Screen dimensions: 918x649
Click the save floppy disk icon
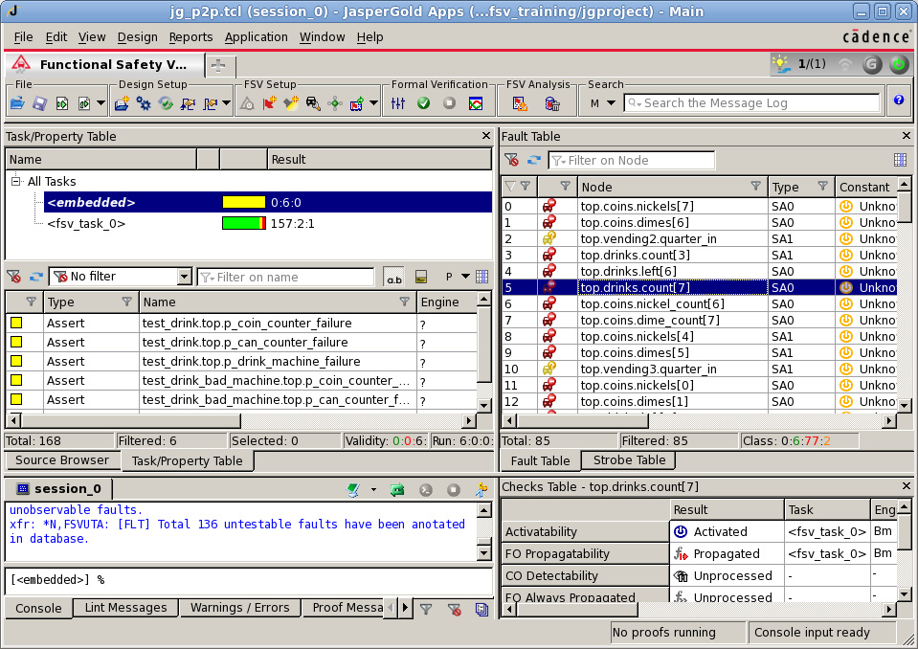(39, 103)
